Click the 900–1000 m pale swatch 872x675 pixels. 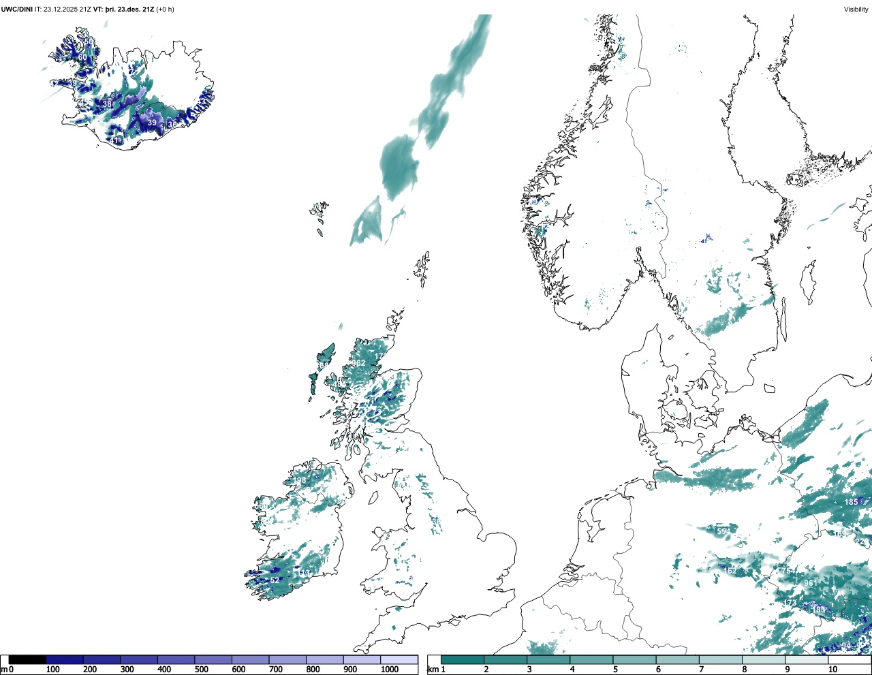point(362,659)
